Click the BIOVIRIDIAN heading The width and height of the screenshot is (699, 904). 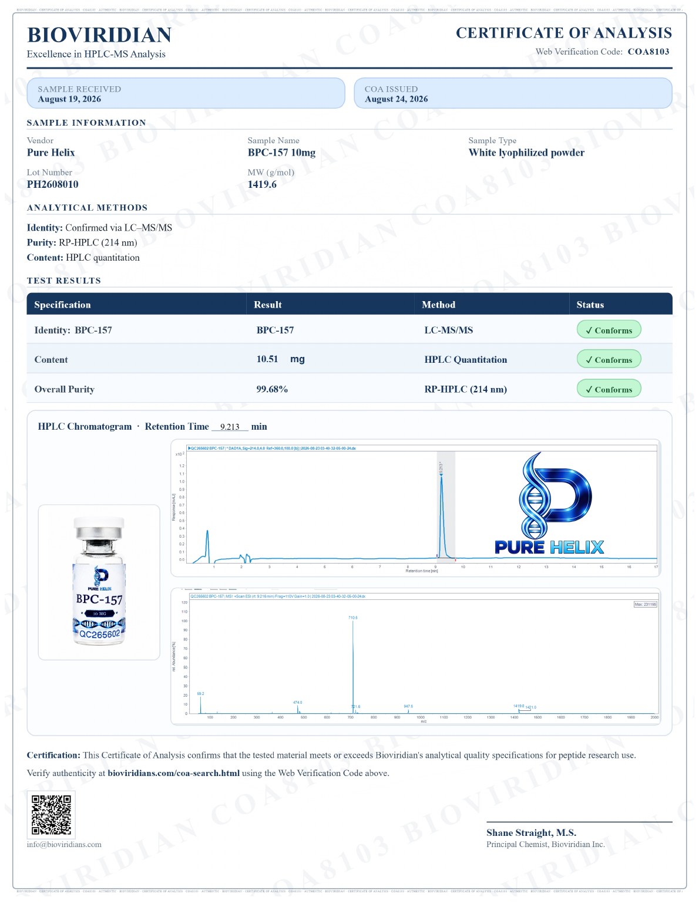pos(100,35)
